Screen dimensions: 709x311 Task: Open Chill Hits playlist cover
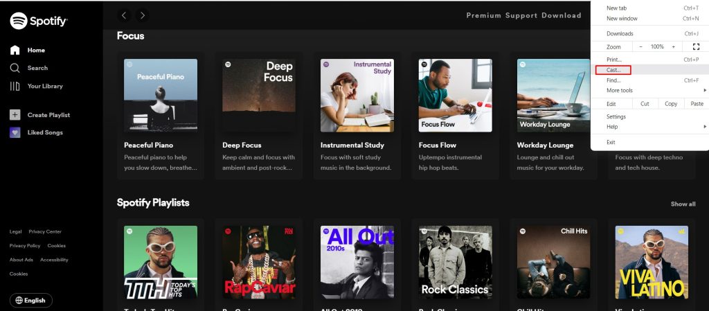(554, 263)
